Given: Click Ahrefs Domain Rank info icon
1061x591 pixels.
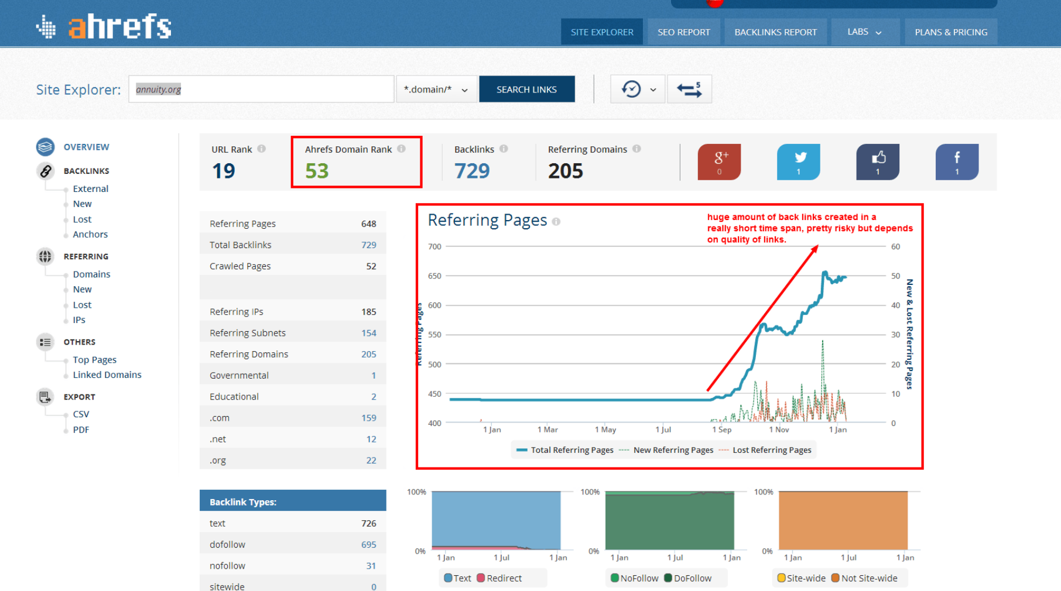Looking at the screenshot, I should tap(401, 149).
